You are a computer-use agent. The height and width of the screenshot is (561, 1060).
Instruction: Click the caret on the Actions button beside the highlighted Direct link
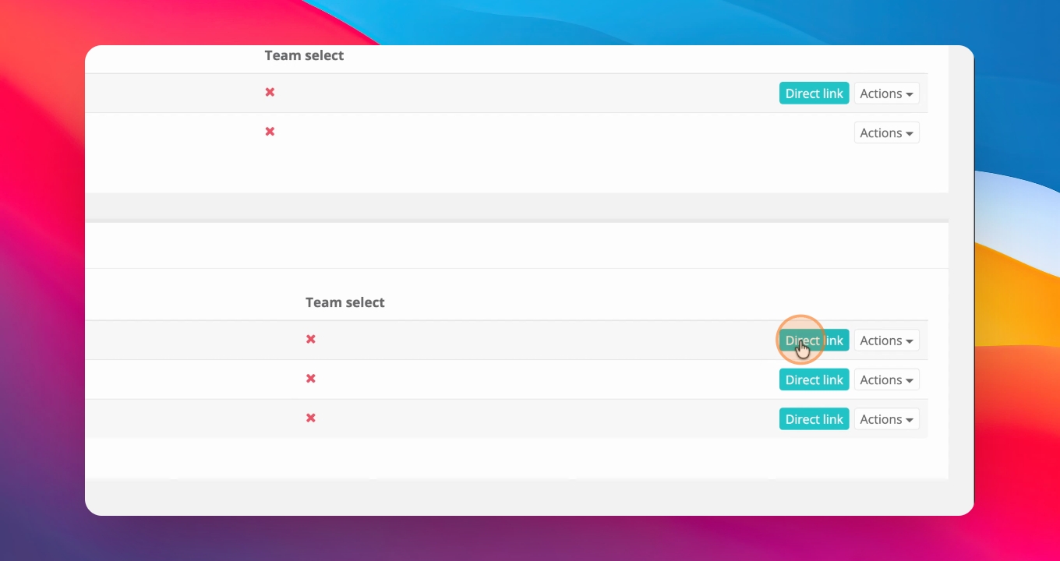[x=910, y=341]
